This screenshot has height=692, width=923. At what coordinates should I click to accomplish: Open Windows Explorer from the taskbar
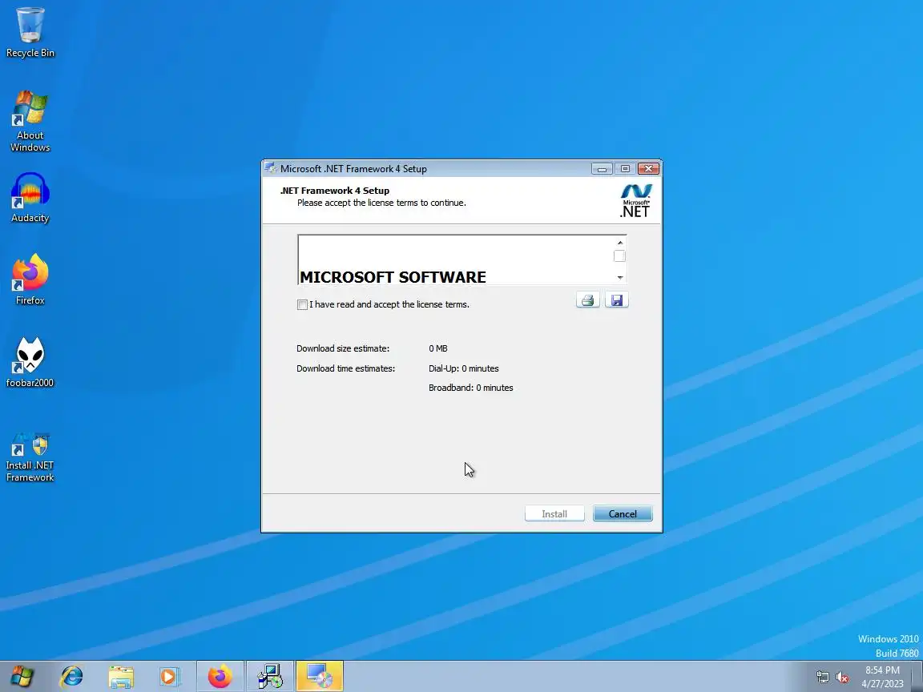pos(121,677)
